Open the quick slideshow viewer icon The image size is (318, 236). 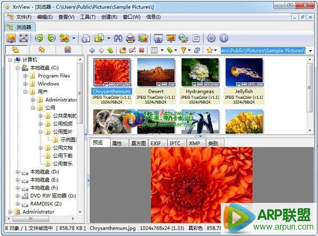(x=11, y=38)
